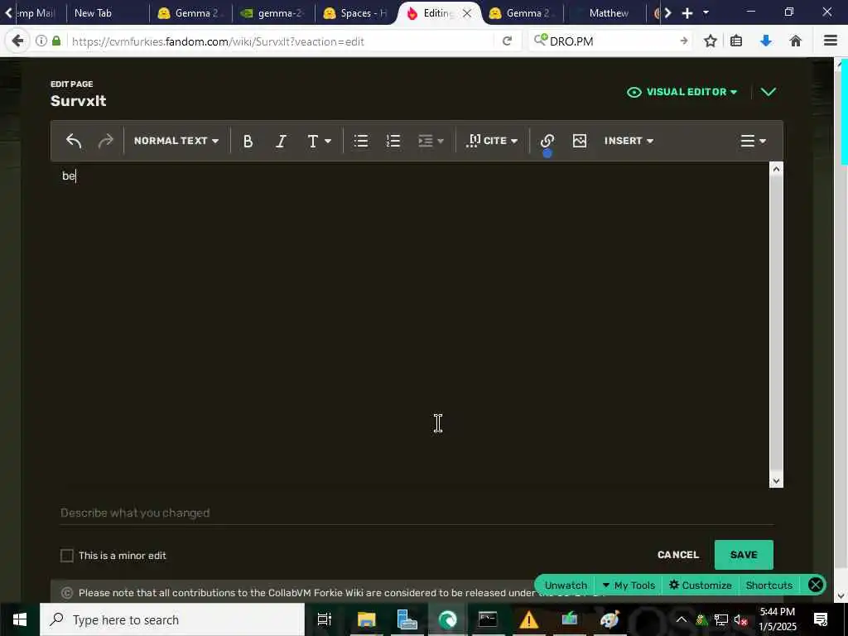The width and height of the screenshot is (848, 636).
Task: Open the browser hamburger menu
Action: pyautogui.click(x=830, y=41)
